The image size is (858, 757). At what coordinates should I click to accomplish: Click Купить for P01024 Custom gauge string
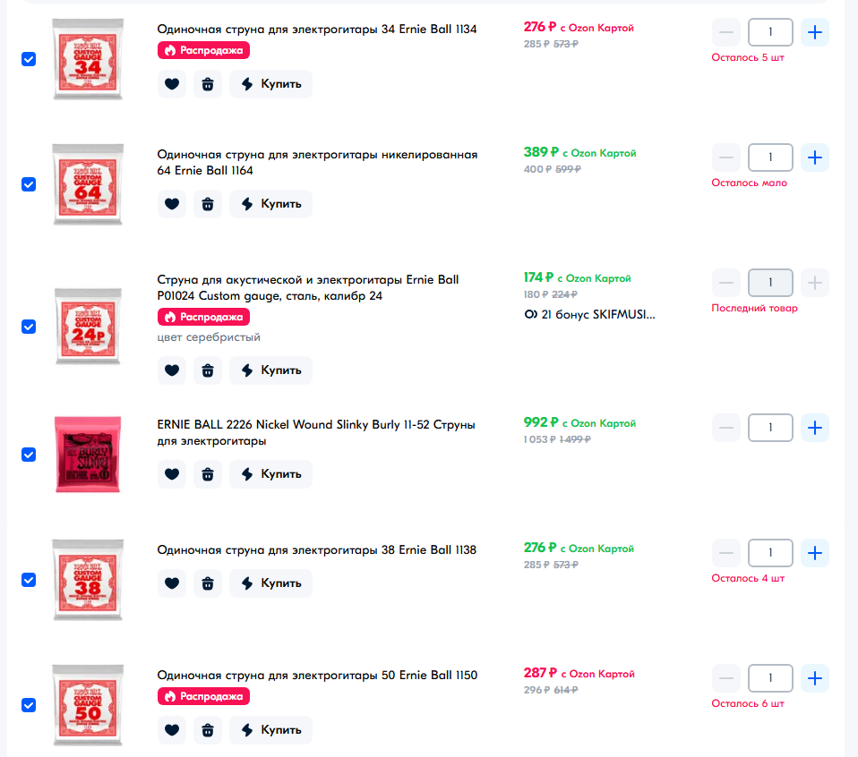point(270,370)
